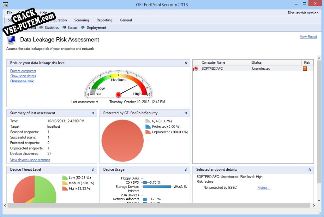The image size is (324, 217).
Task: Click the monitor icon beside Data Leakage Risk Assessment
Action: (x=11, y=40)
